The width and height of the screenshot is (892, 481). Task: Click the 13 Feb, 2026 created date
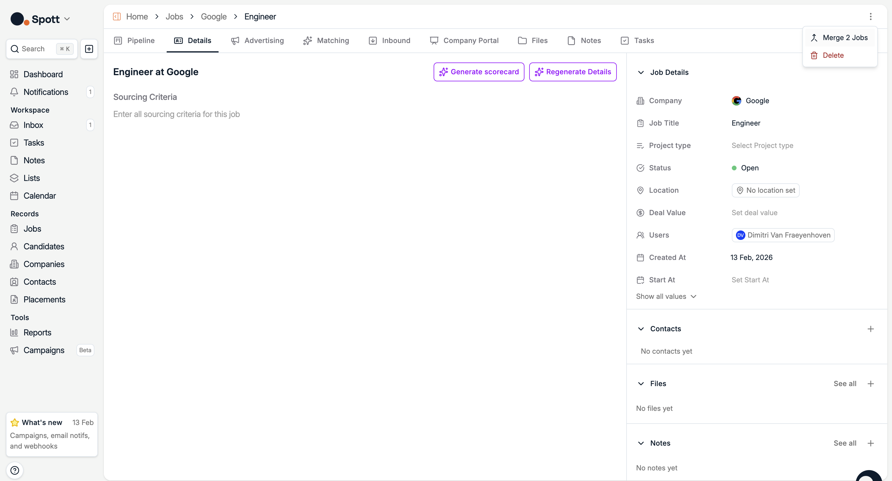point(751,258)
